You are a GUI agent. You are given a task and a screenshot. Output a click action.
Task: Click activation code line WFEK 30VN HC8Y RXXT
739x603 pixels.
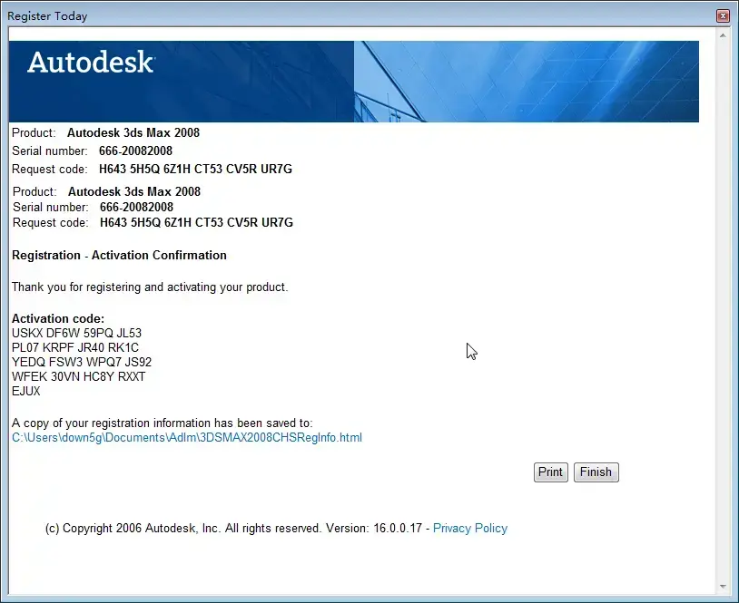pyautogui.click(x=78, y=376)
